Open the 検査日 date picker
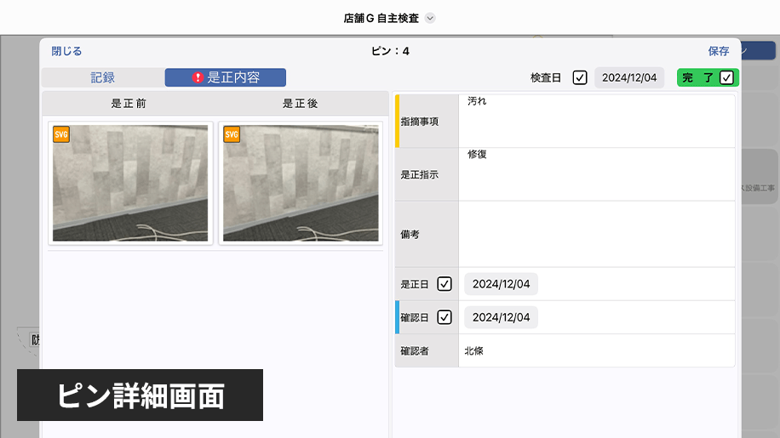 [x=628, y=77]
